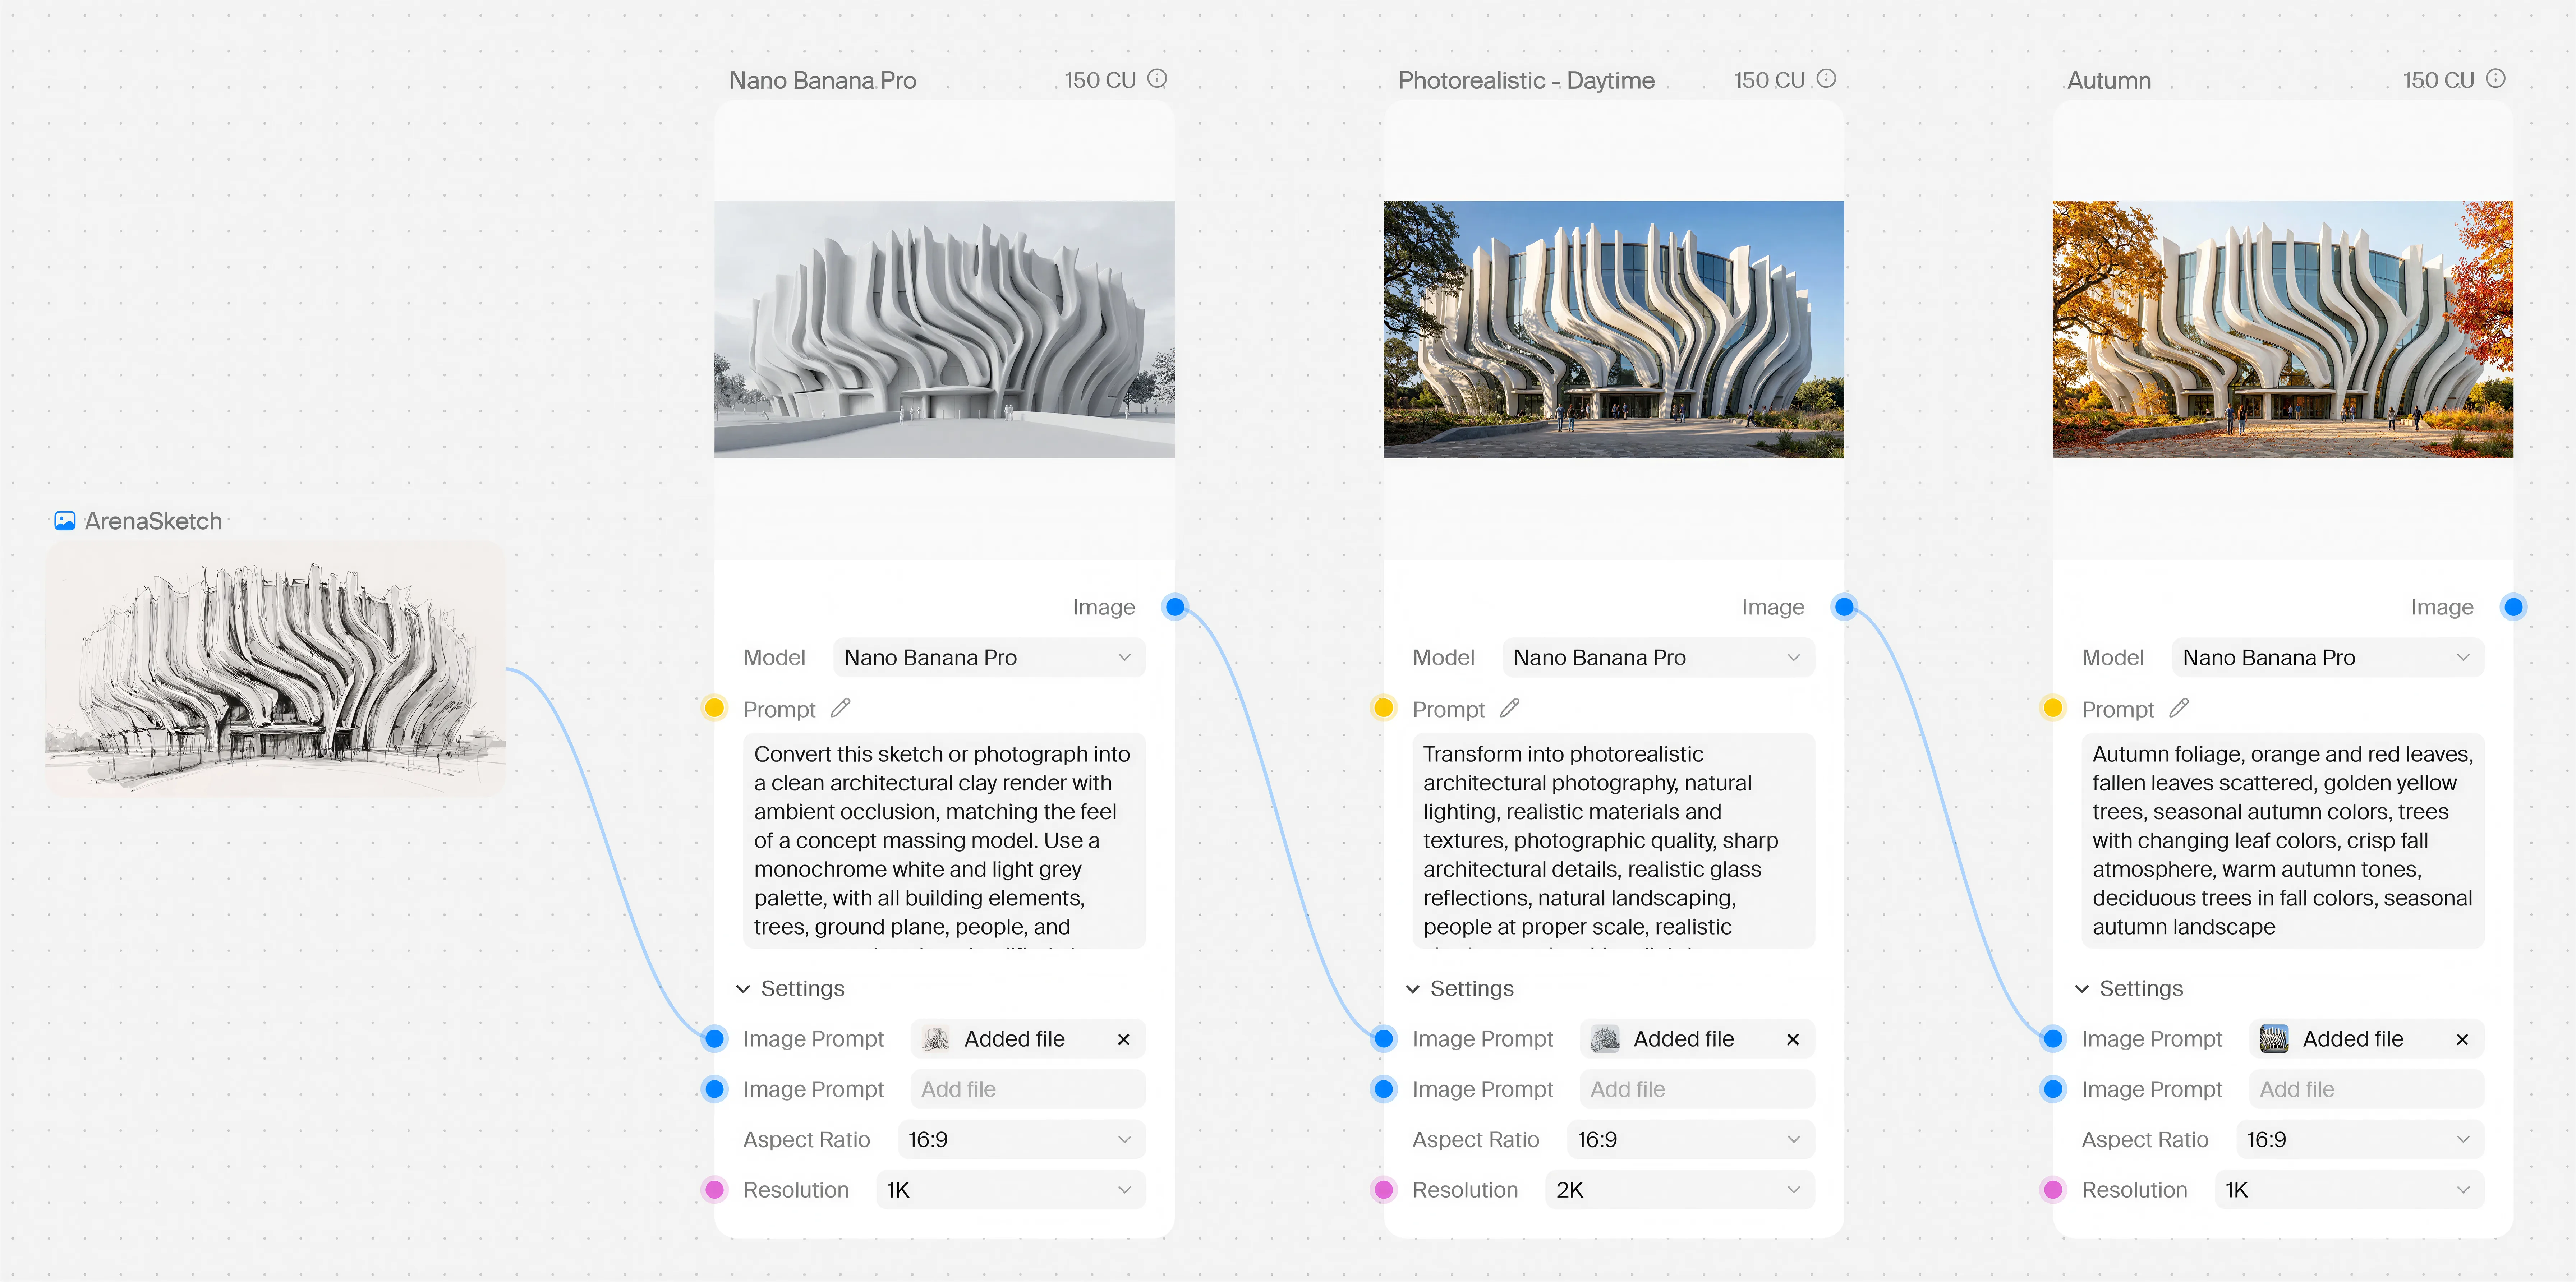Click connected Image Prompt port on Autumn node
The image size is (2576, 1282).
click(x=2053, y=1039)
